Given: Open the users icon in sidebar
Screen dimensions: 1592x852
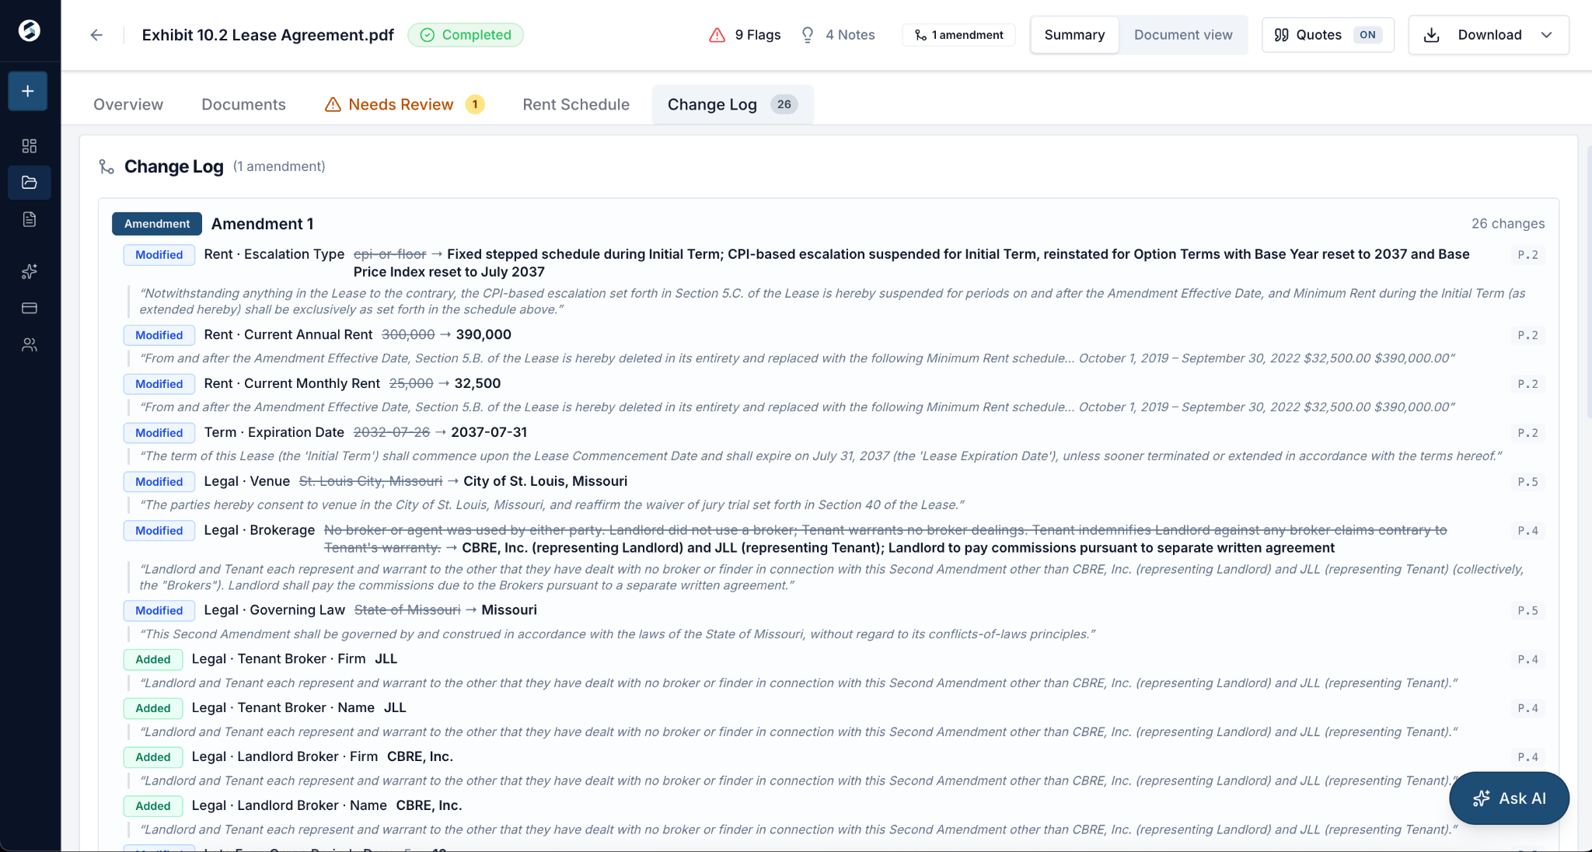Looking at the screenshot, I should coord(30,344).
